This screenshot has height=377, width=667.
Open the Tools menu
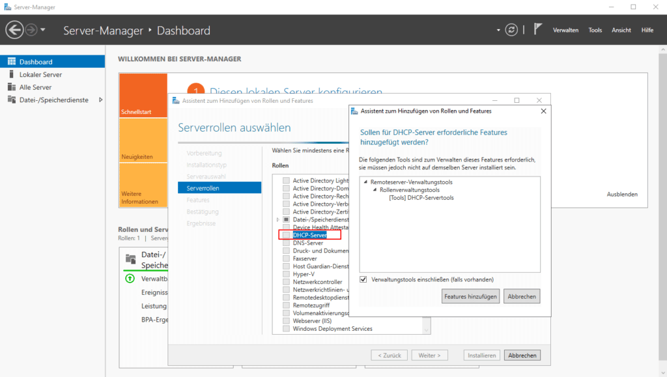click(x=595, y=30)
